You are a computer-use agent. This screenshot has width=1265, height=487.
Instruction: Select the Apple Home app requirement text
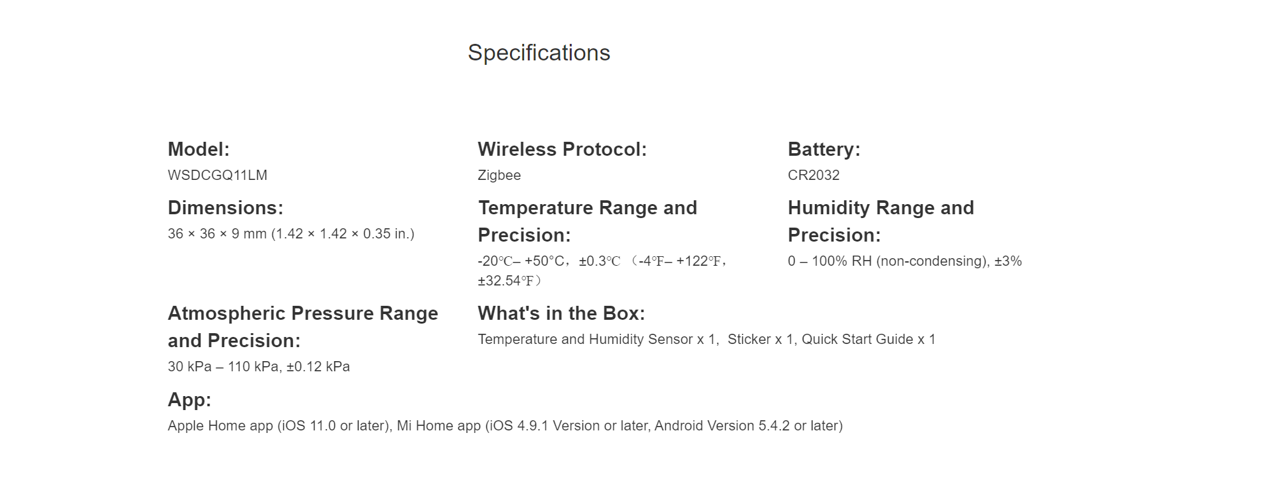(279, 426)
